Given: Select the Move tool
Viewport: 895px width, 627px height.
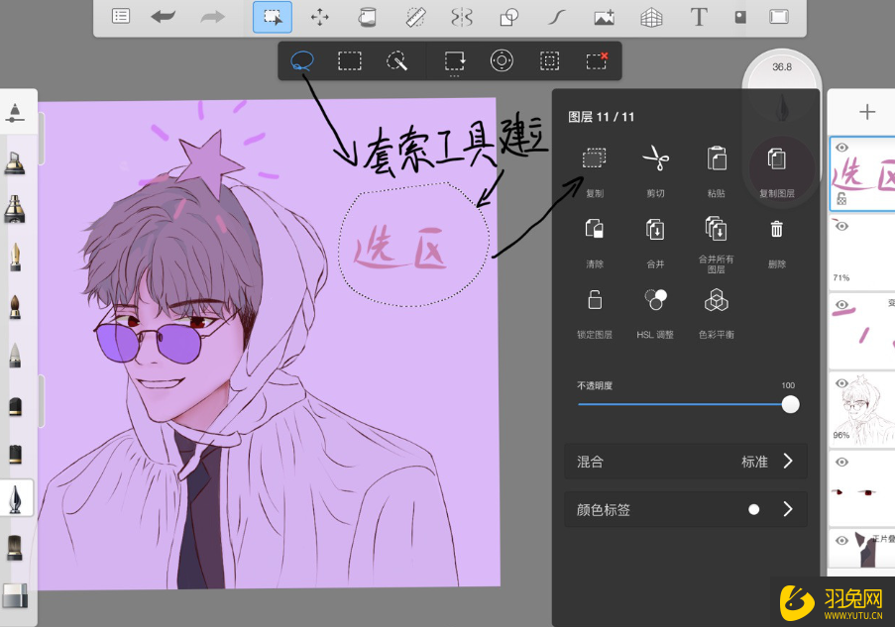Looking at the screenshot, I should 320,16.
